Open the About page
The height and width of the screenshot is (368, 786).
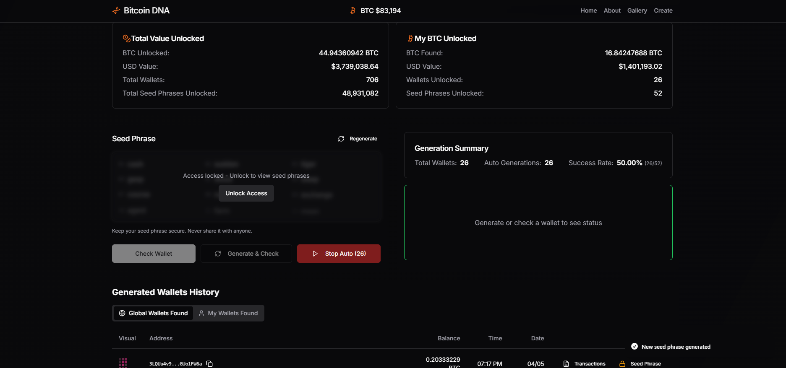[612, 10]
